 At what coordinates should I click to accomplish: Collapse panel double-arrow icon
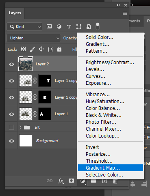coord(118,5)
